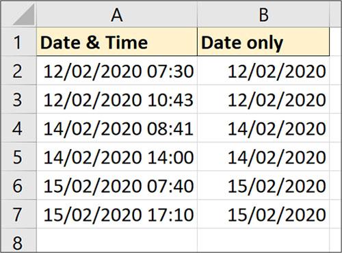Select row 8 header
This screenshot has width=342, height=253.
pos(18,240)
